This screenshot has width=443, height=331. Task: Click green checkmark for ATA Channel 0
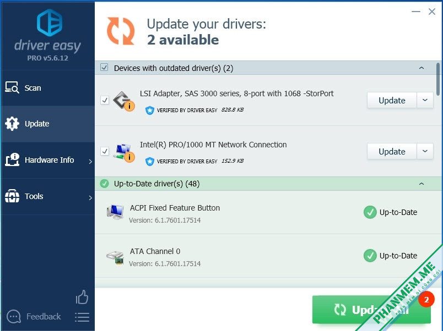tap(370, 256)
